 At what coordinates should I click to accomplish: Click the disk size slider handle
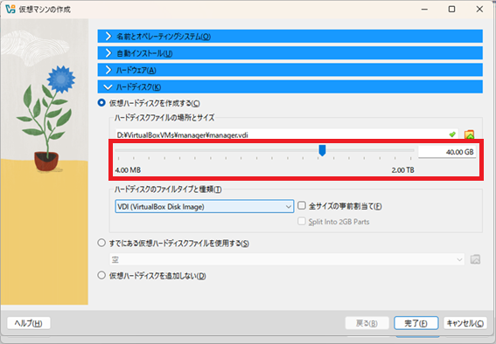point(322,150)
